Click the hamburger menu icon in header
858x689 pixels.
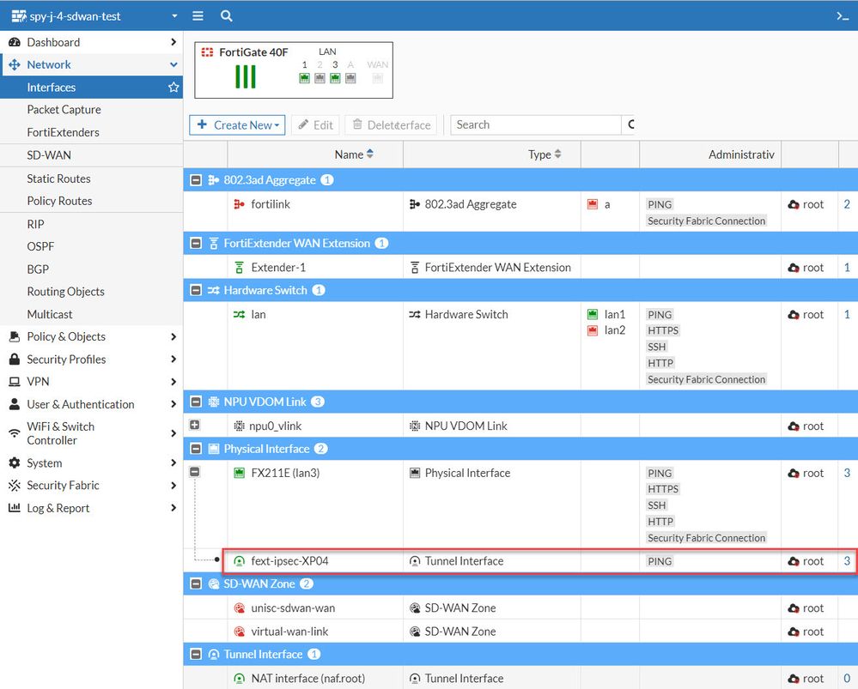(x=198, y=15)
